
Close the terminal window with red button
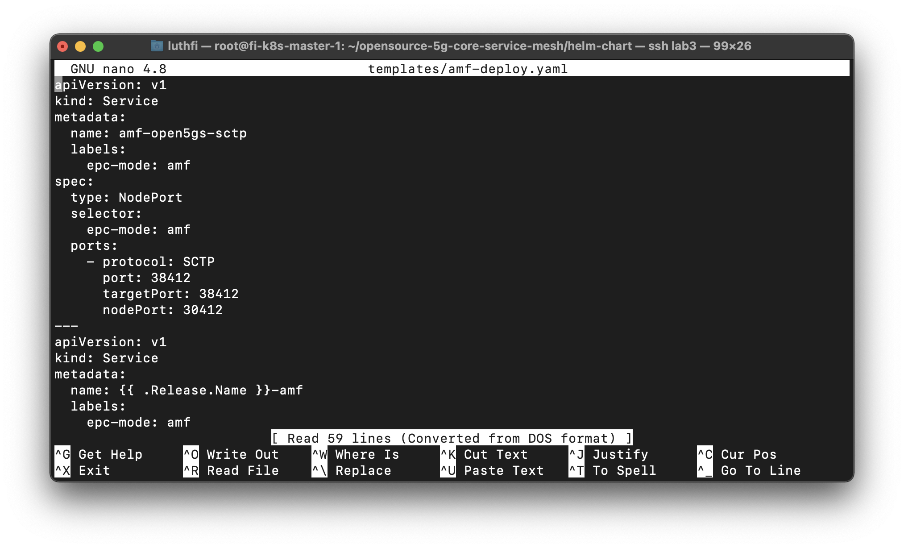pyautogui.click(x=63, y=46)
